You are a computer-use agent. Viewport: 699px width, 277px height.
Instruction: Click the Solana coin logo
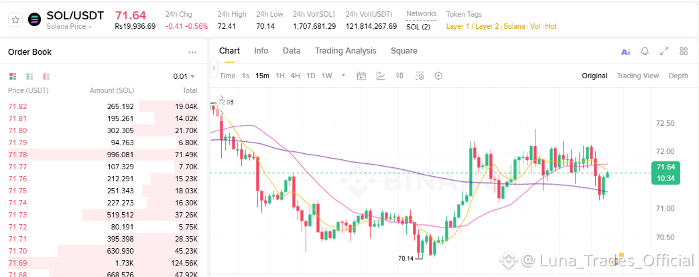click(34, 19)
